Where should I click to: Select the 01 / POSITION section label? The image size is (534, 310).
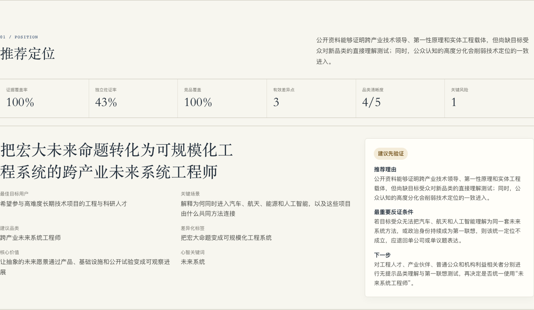pos(19,37)
